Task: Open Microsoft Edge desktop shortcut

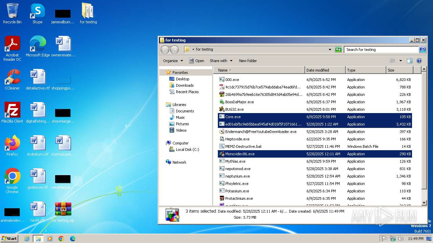Action: pyautogui.click(x=38, y=47)
